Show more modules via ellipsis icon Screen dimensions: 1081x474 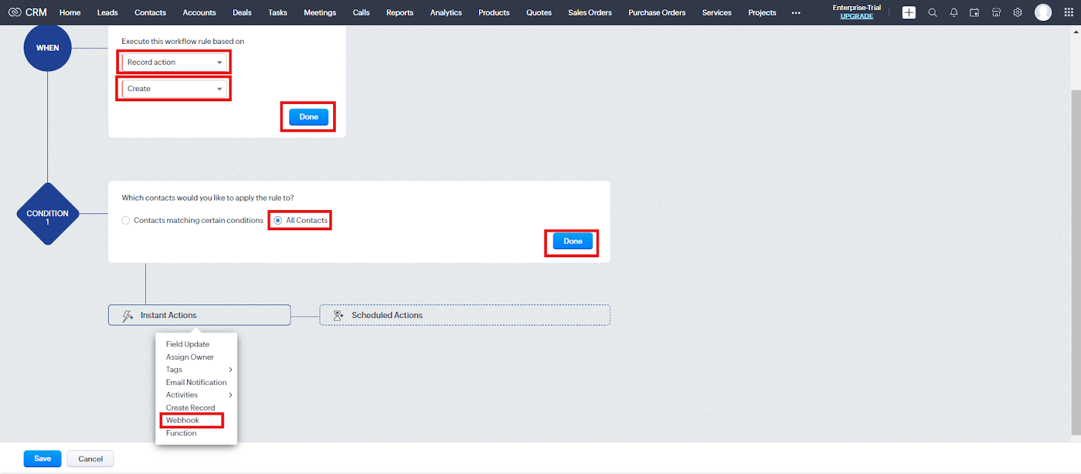(x=796, y=13)
